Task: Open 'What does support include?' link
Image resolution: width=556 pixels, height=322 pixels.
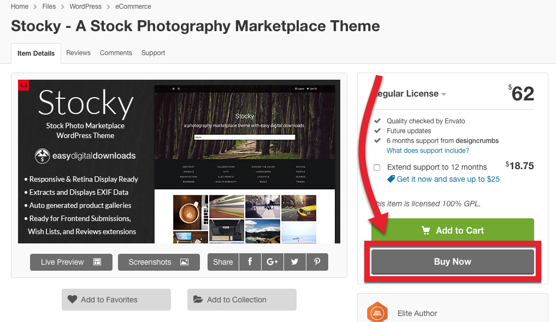Action: 428,151
